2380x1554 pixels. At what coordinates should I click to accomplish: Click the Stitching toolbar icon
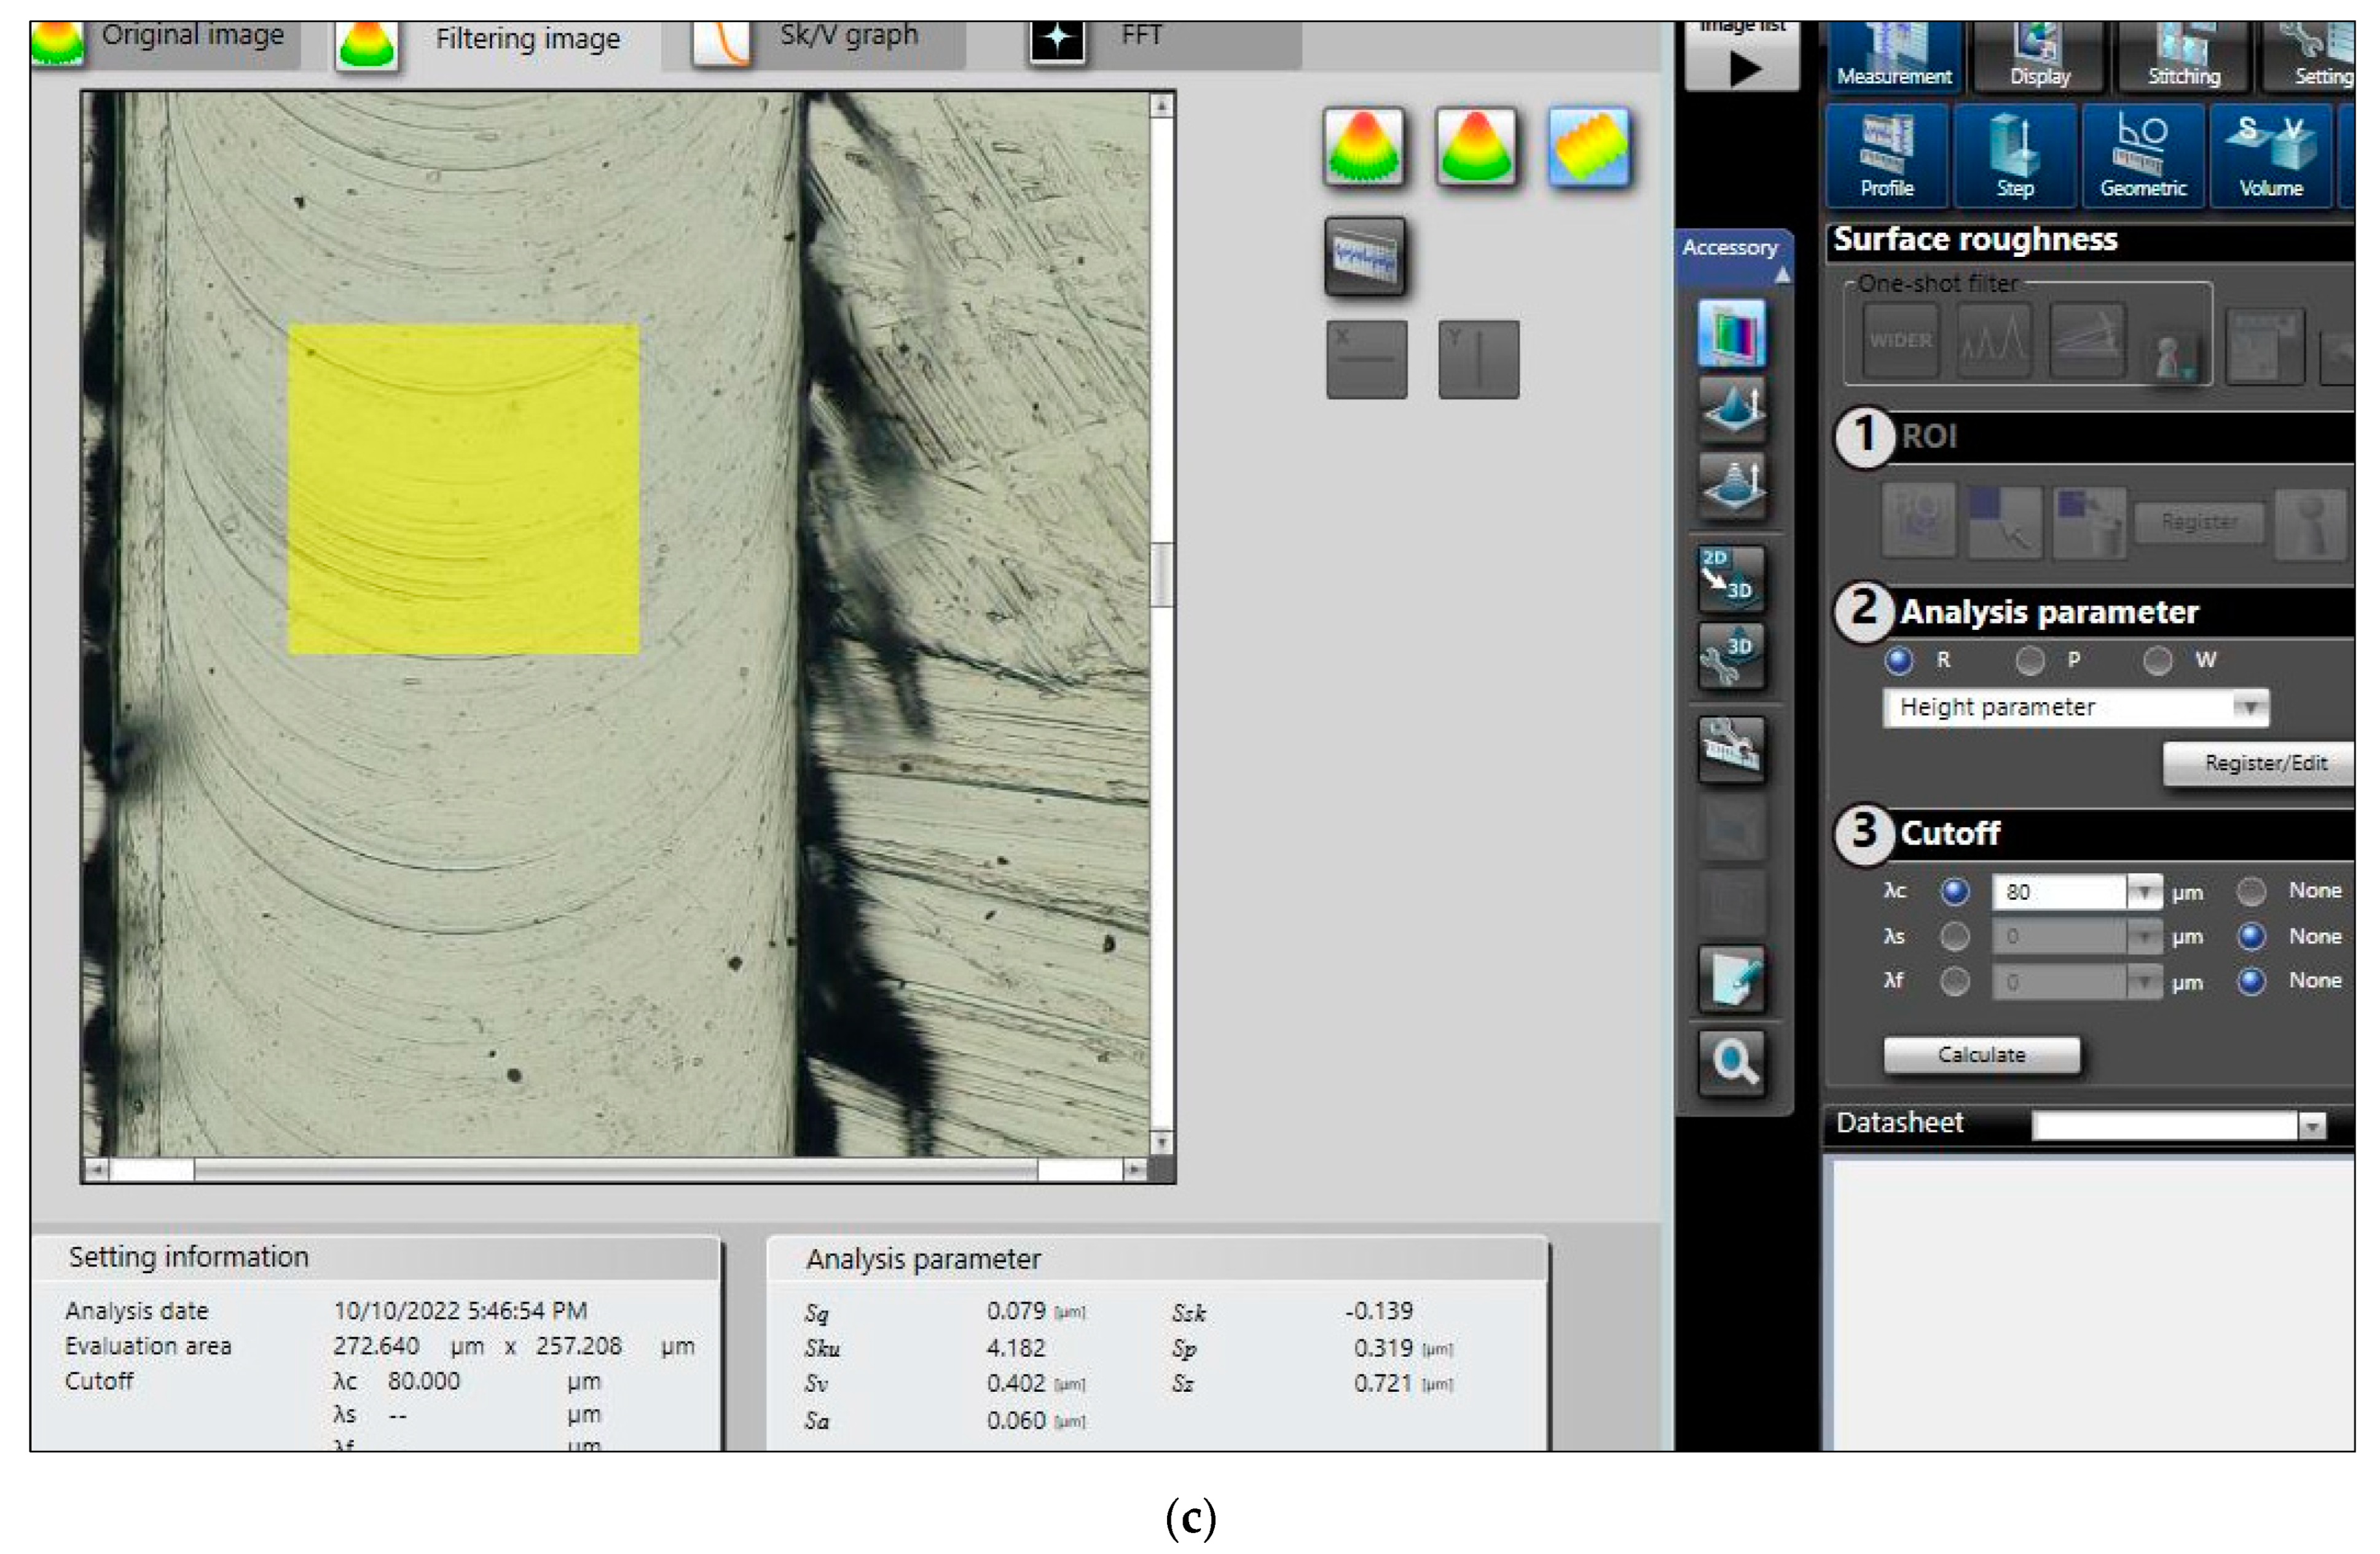coord(2183,55)
